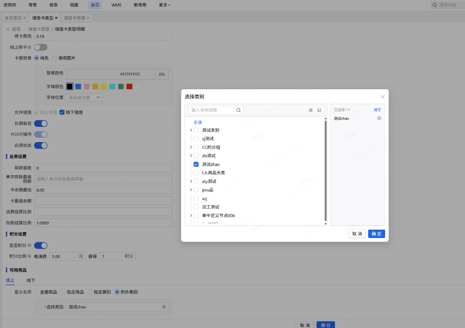Expand the pos品 tree node

click(x=191, y=190)
